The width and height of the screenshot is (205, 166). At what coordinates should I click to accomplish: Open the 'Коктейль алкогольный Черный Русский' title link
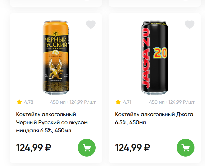[x=52, y=122]
